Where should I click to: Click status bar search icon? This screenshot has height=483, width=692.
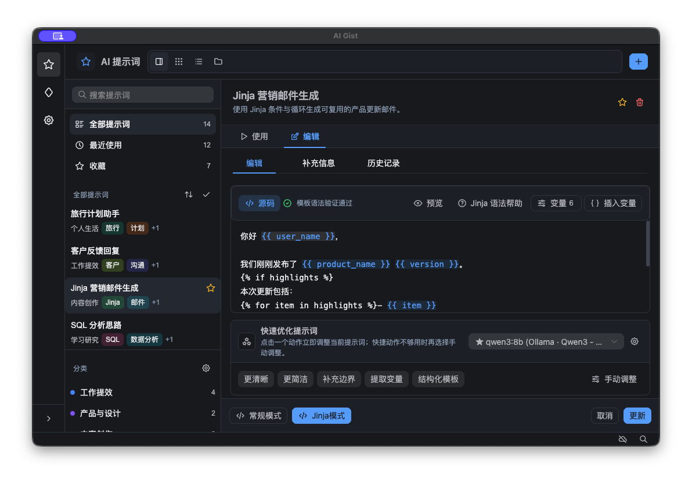click(x=643, y=439)
